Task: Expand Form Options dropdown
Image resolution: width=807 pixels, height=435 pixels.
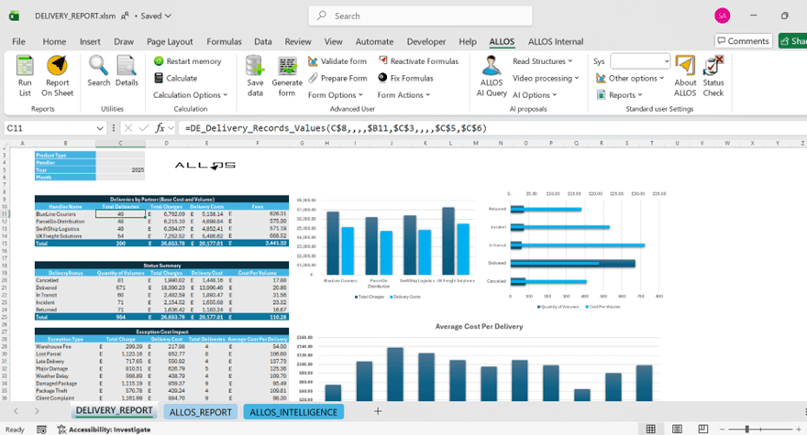Action: pos(336,95)
